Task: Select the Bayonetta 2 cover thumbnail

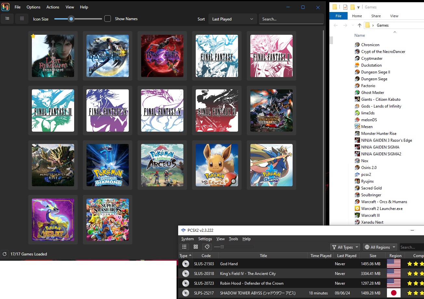Action: 108,56
